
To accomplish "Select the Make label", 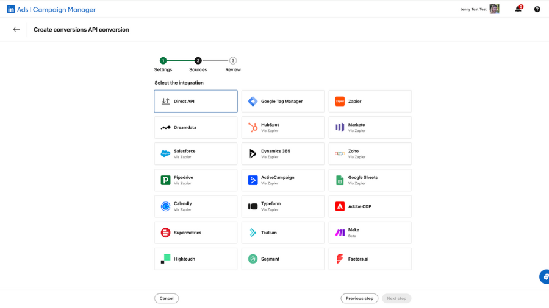I will tap(353, 229).
